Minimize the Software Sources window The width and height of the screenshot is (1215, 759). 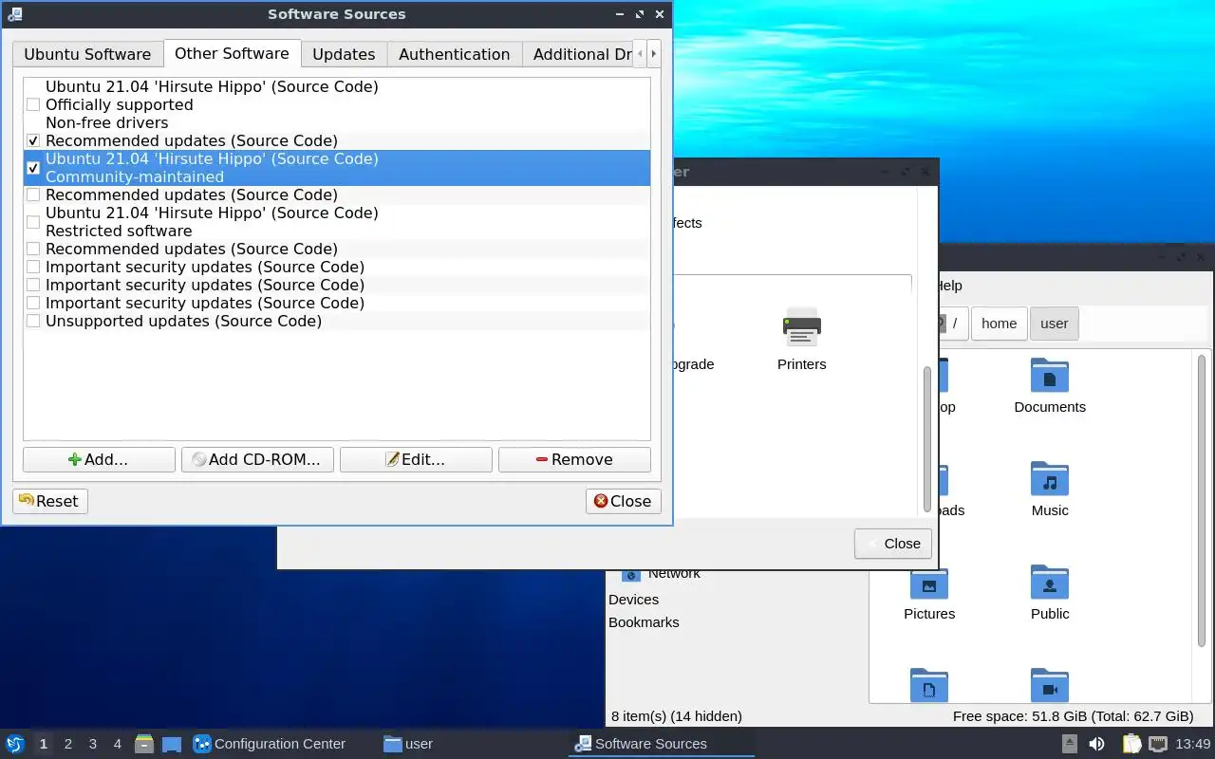coord(619,14)
